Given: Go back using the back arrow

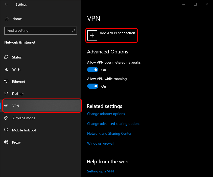Looking at the screenshot, I should pyautogui.click(x=6, y=4).
